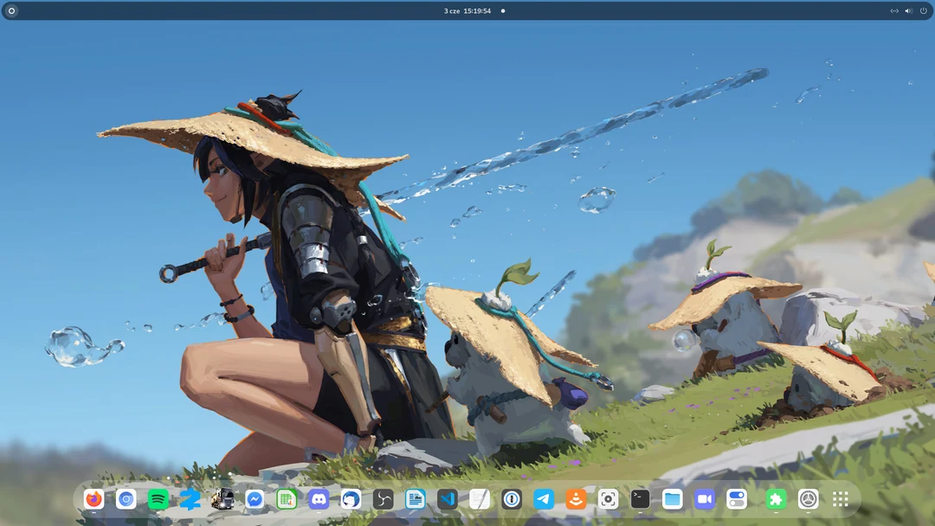Open the system quick settings menu
This screenshot has height=526, width=935.
[x=907, y=10]
